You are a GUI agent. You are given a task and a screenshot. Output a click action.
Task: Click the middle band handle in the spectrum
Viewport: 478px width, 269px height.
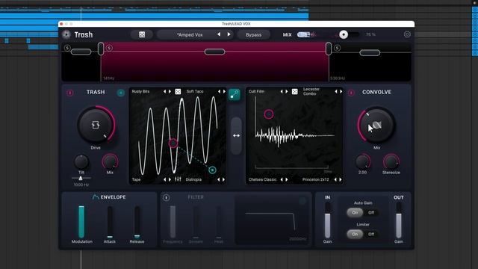pyautogui.click(x=214, y=52)
